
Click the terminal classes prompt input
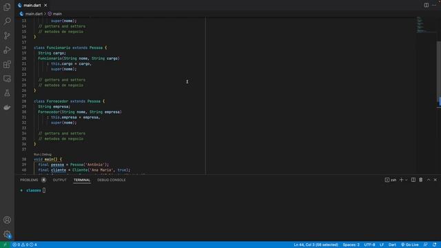44,190
